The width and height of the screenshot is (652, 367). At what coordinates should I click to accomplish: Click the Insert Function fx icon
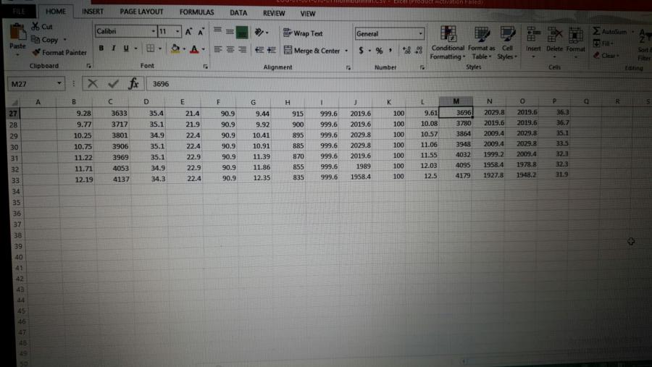coord(133,83)
